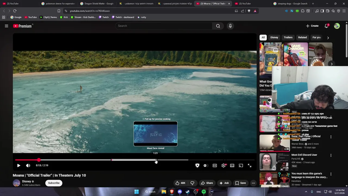Advance shorts shelf with next arrow

(x=332, y=64)
